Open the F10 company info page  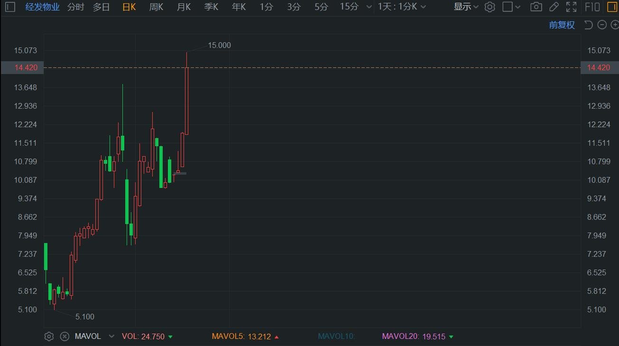click(592, 7)
